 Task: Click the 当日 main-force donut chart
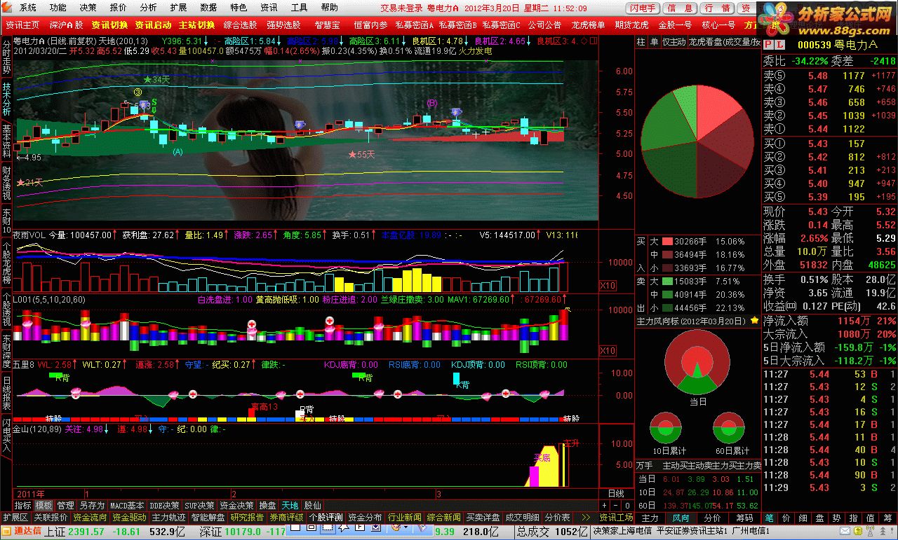click(697, 363)
